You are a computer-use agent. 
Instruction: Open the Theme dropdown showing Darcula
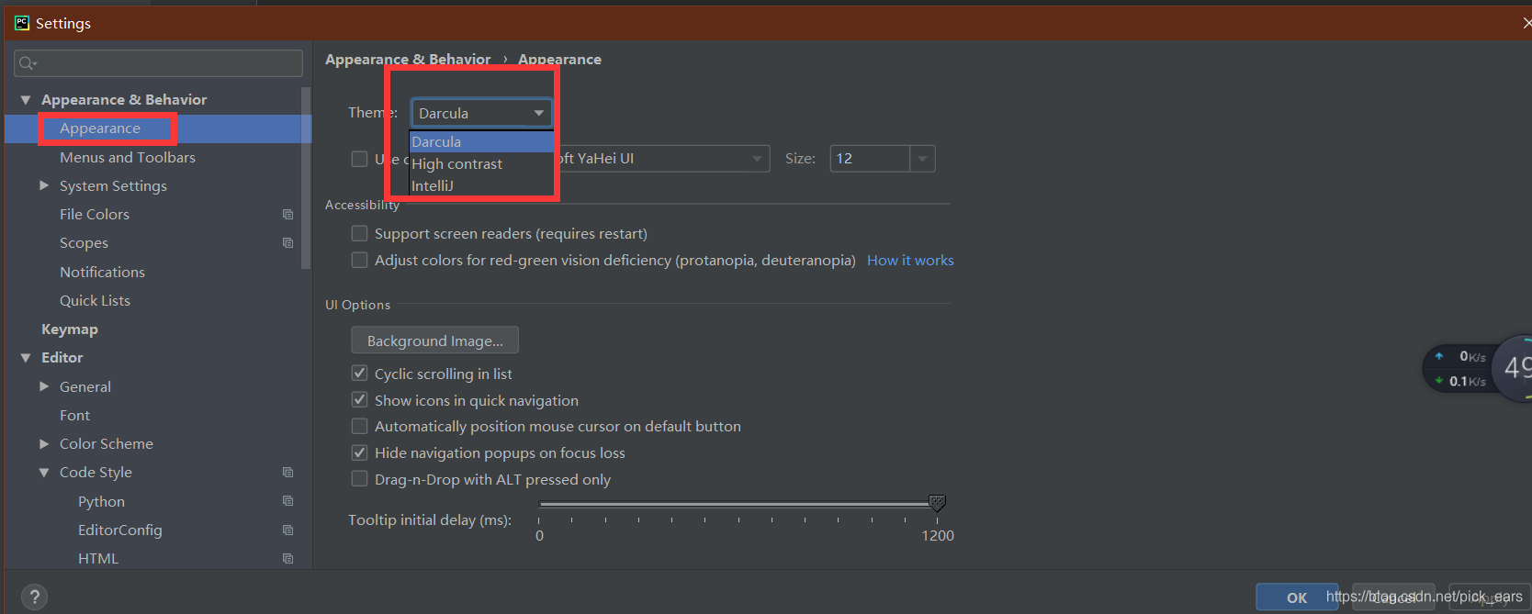coord(481,113)
